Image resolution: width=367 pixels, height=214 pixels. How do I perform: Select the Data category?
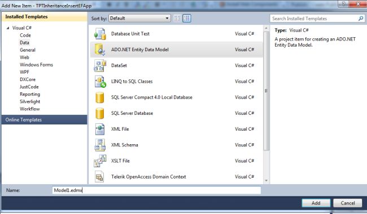[x=24, y=43]
